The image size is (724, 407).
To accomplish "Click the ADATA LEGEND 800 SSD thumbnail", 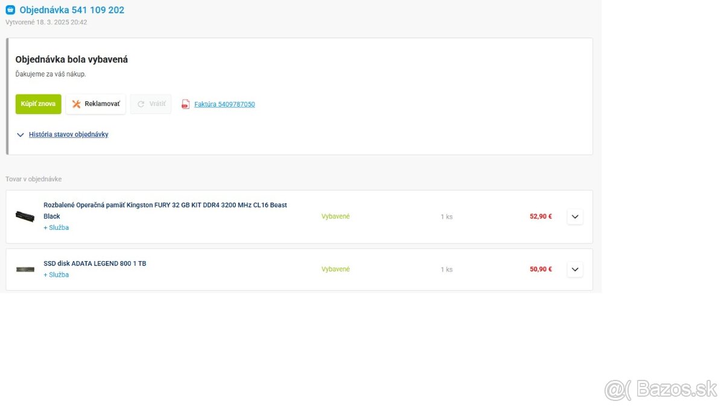I will (x=25, y=269).
